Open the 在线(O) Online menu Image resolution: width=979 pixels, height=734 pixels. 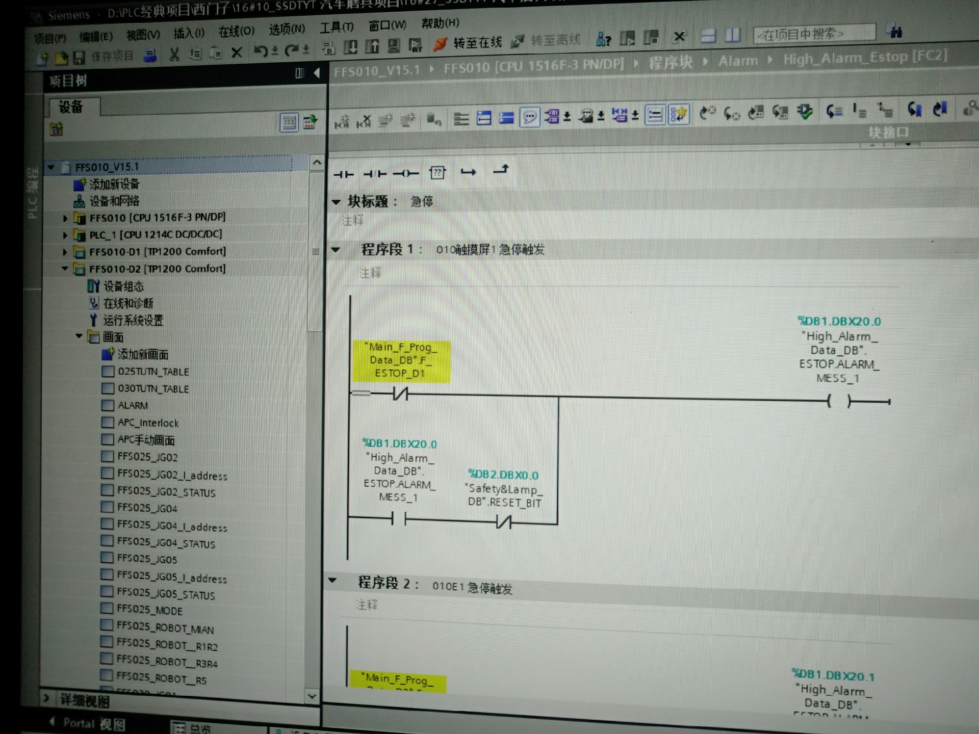pyautogui.click(x=236, y=32)
